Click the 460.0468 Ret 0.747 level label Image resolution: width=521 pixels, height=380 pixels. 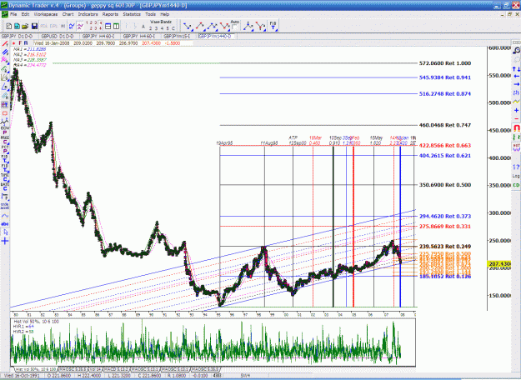[x=445, y=125]
